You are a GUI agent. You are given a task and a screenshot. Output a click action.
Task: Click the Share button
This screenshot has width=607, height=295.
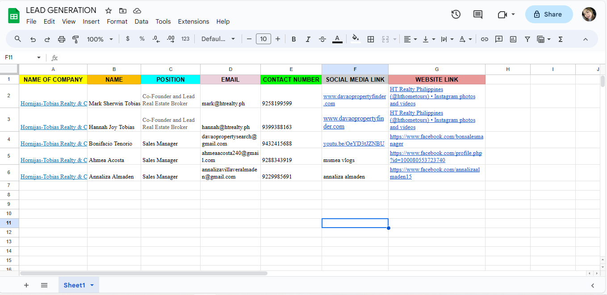coord(549,14)
